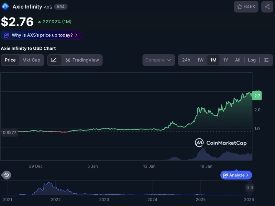Choose the All time range
Image resolution: width=275 pixels, height=206 pixels.
click(x=238, y=60)
